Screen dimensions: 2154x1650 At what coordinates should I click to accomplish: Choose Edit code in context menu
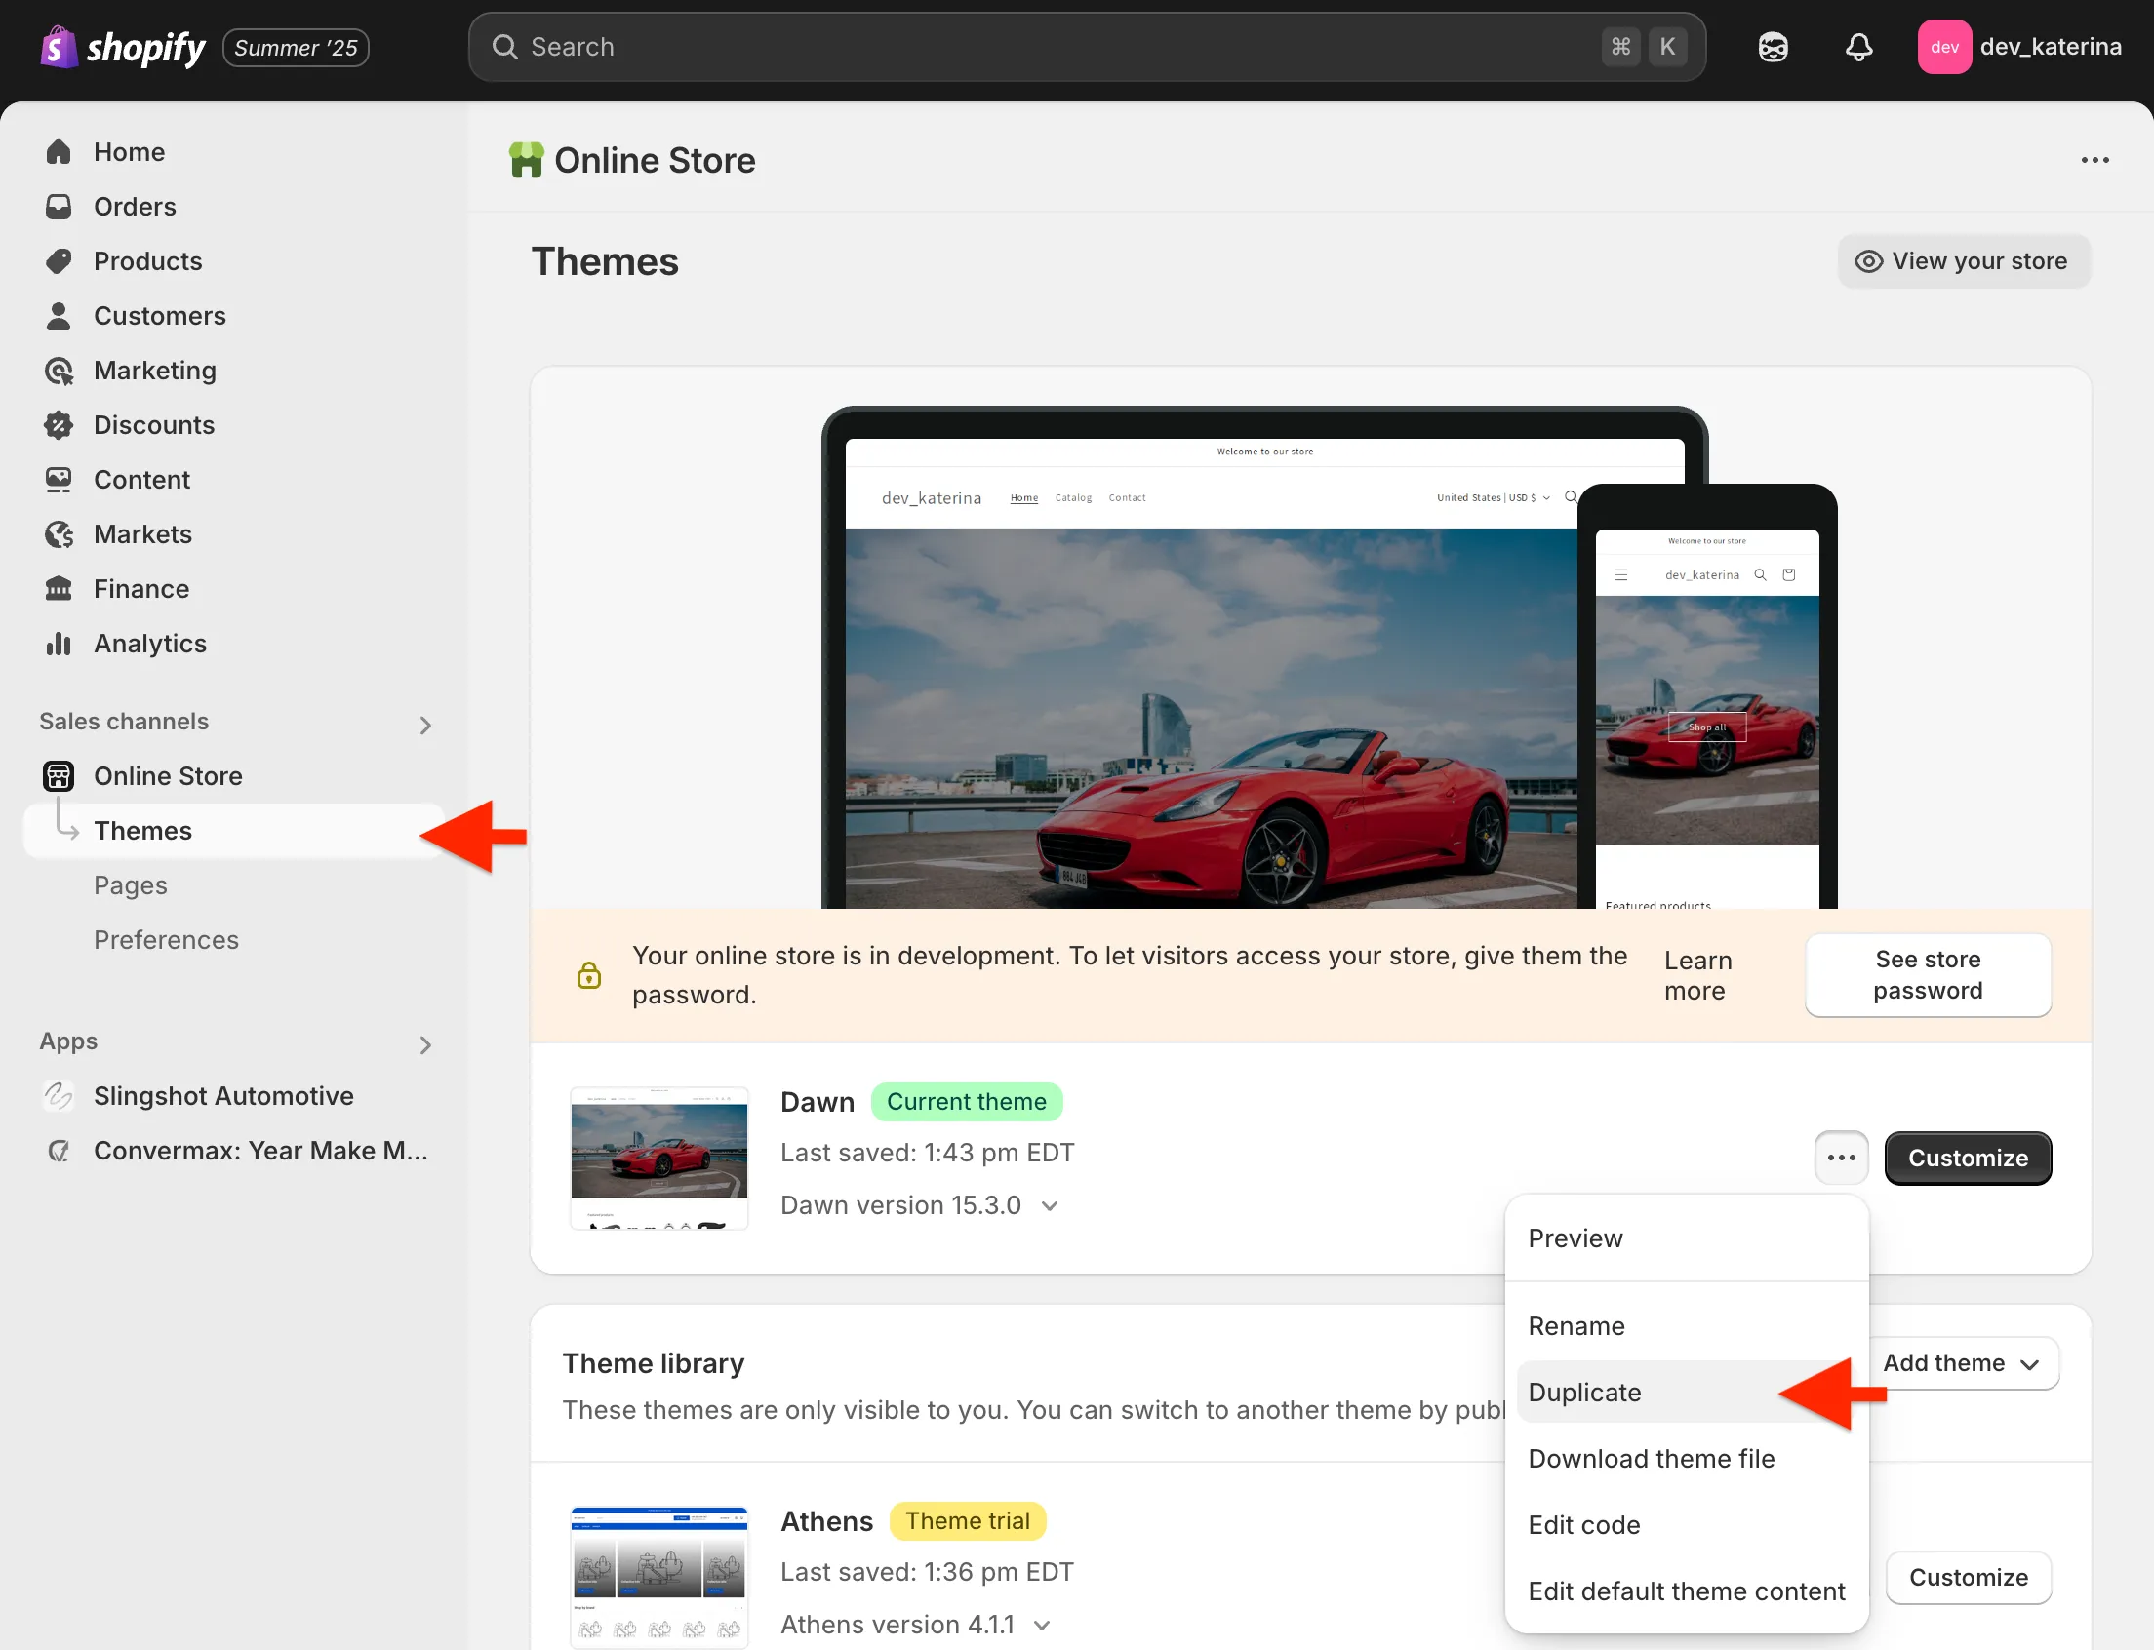point(1583,1524)
